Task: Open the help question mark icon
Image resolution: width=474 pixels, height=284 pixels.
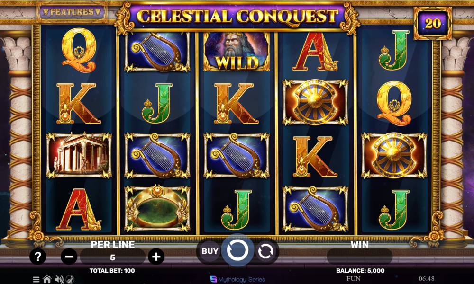Action: tap(37, 257)
